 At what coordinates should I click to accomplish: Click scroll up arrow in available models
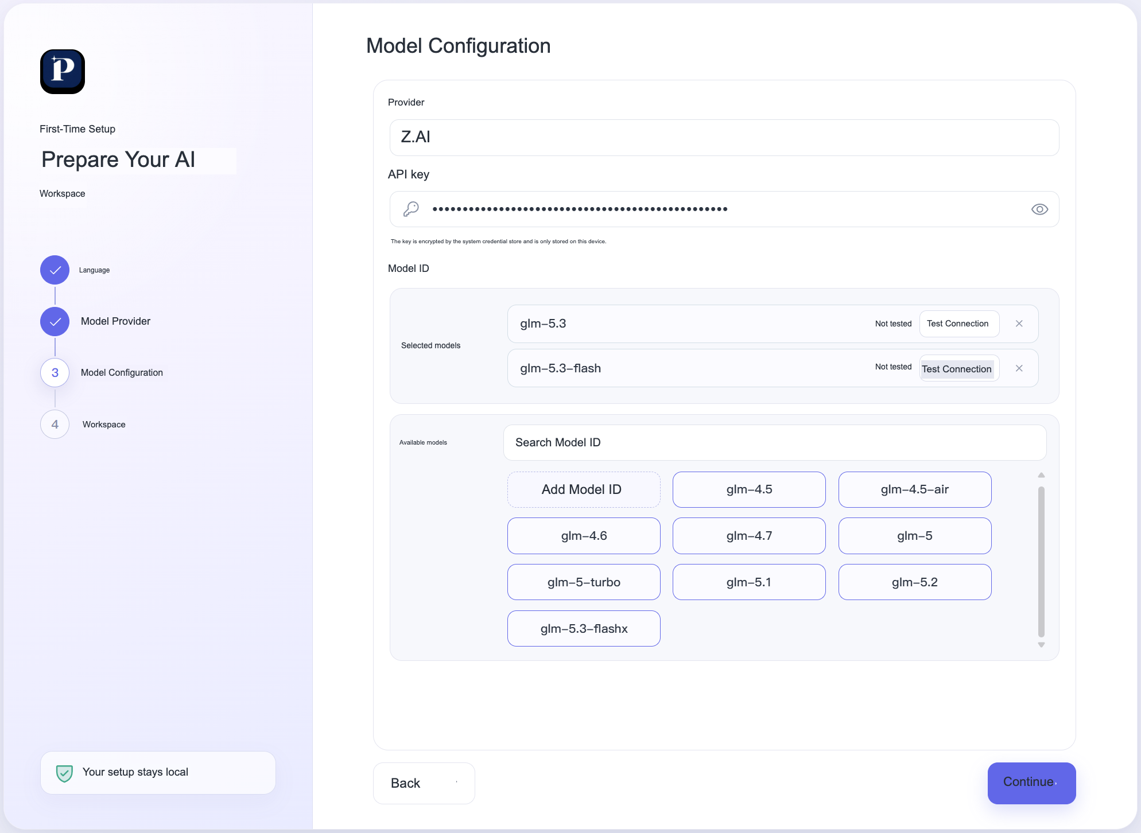click(x=1041, y=476)
